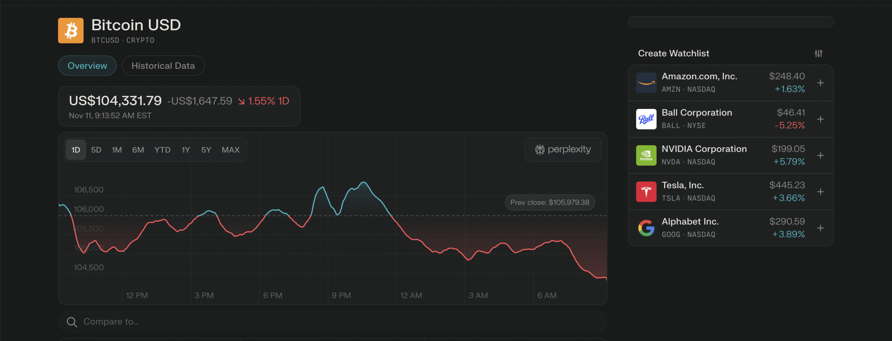Open watchlist filter settings icon
Viewport: 892px width, 341px height.
pos(818,53)
